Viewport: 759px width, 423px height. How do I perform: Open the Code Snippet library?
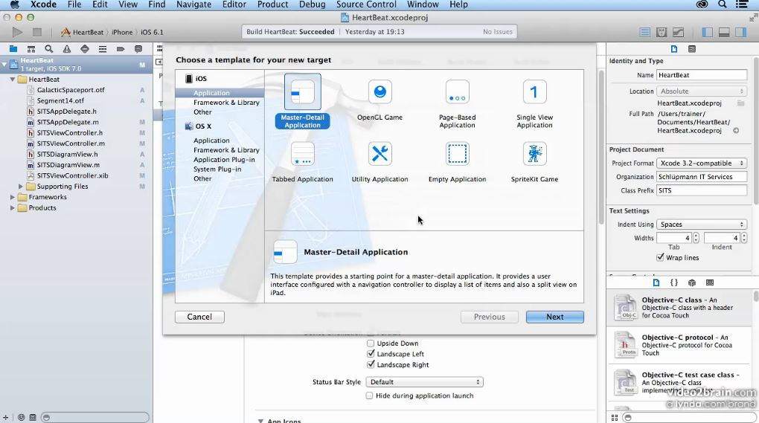(674, 282)
